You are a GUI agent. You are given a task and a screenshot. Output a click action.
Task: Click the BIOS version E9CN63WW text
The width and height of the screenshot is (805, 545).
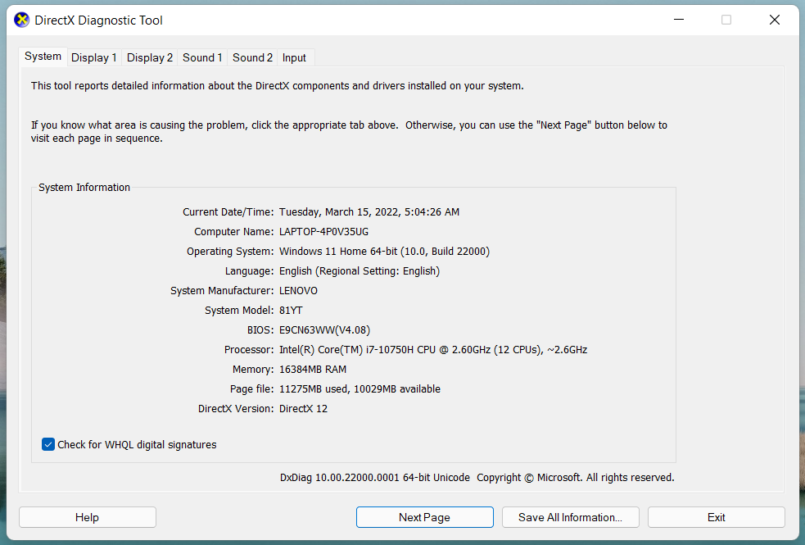[324, 330]
